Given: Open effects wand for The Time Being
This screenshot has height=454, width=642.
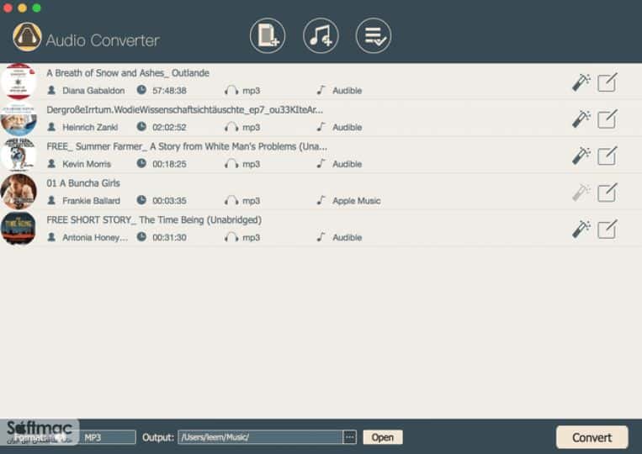Looking at the screenshot, I should pos(581,229).
